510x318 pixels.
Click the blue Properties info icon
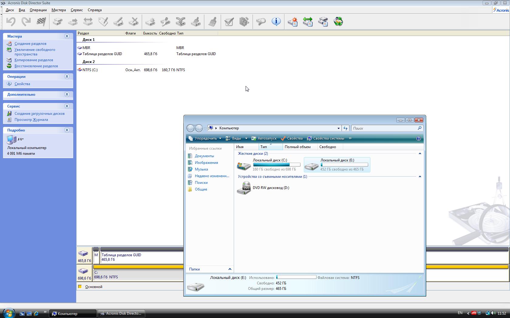pos(276,22)
